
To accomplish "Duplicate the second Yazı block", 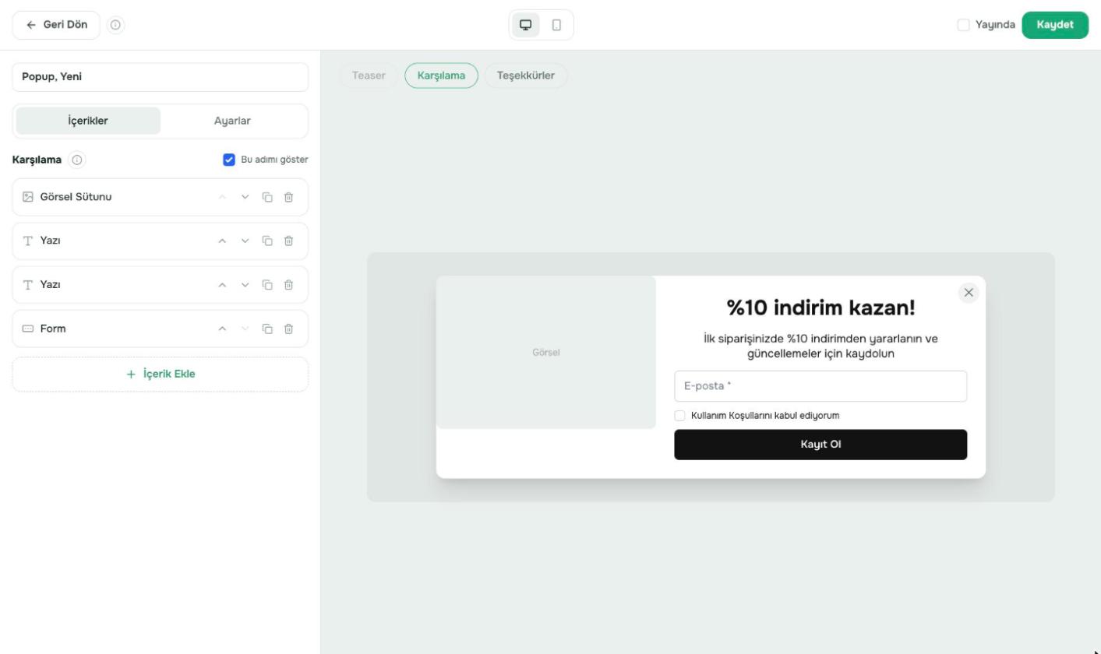I will point(267,285).
